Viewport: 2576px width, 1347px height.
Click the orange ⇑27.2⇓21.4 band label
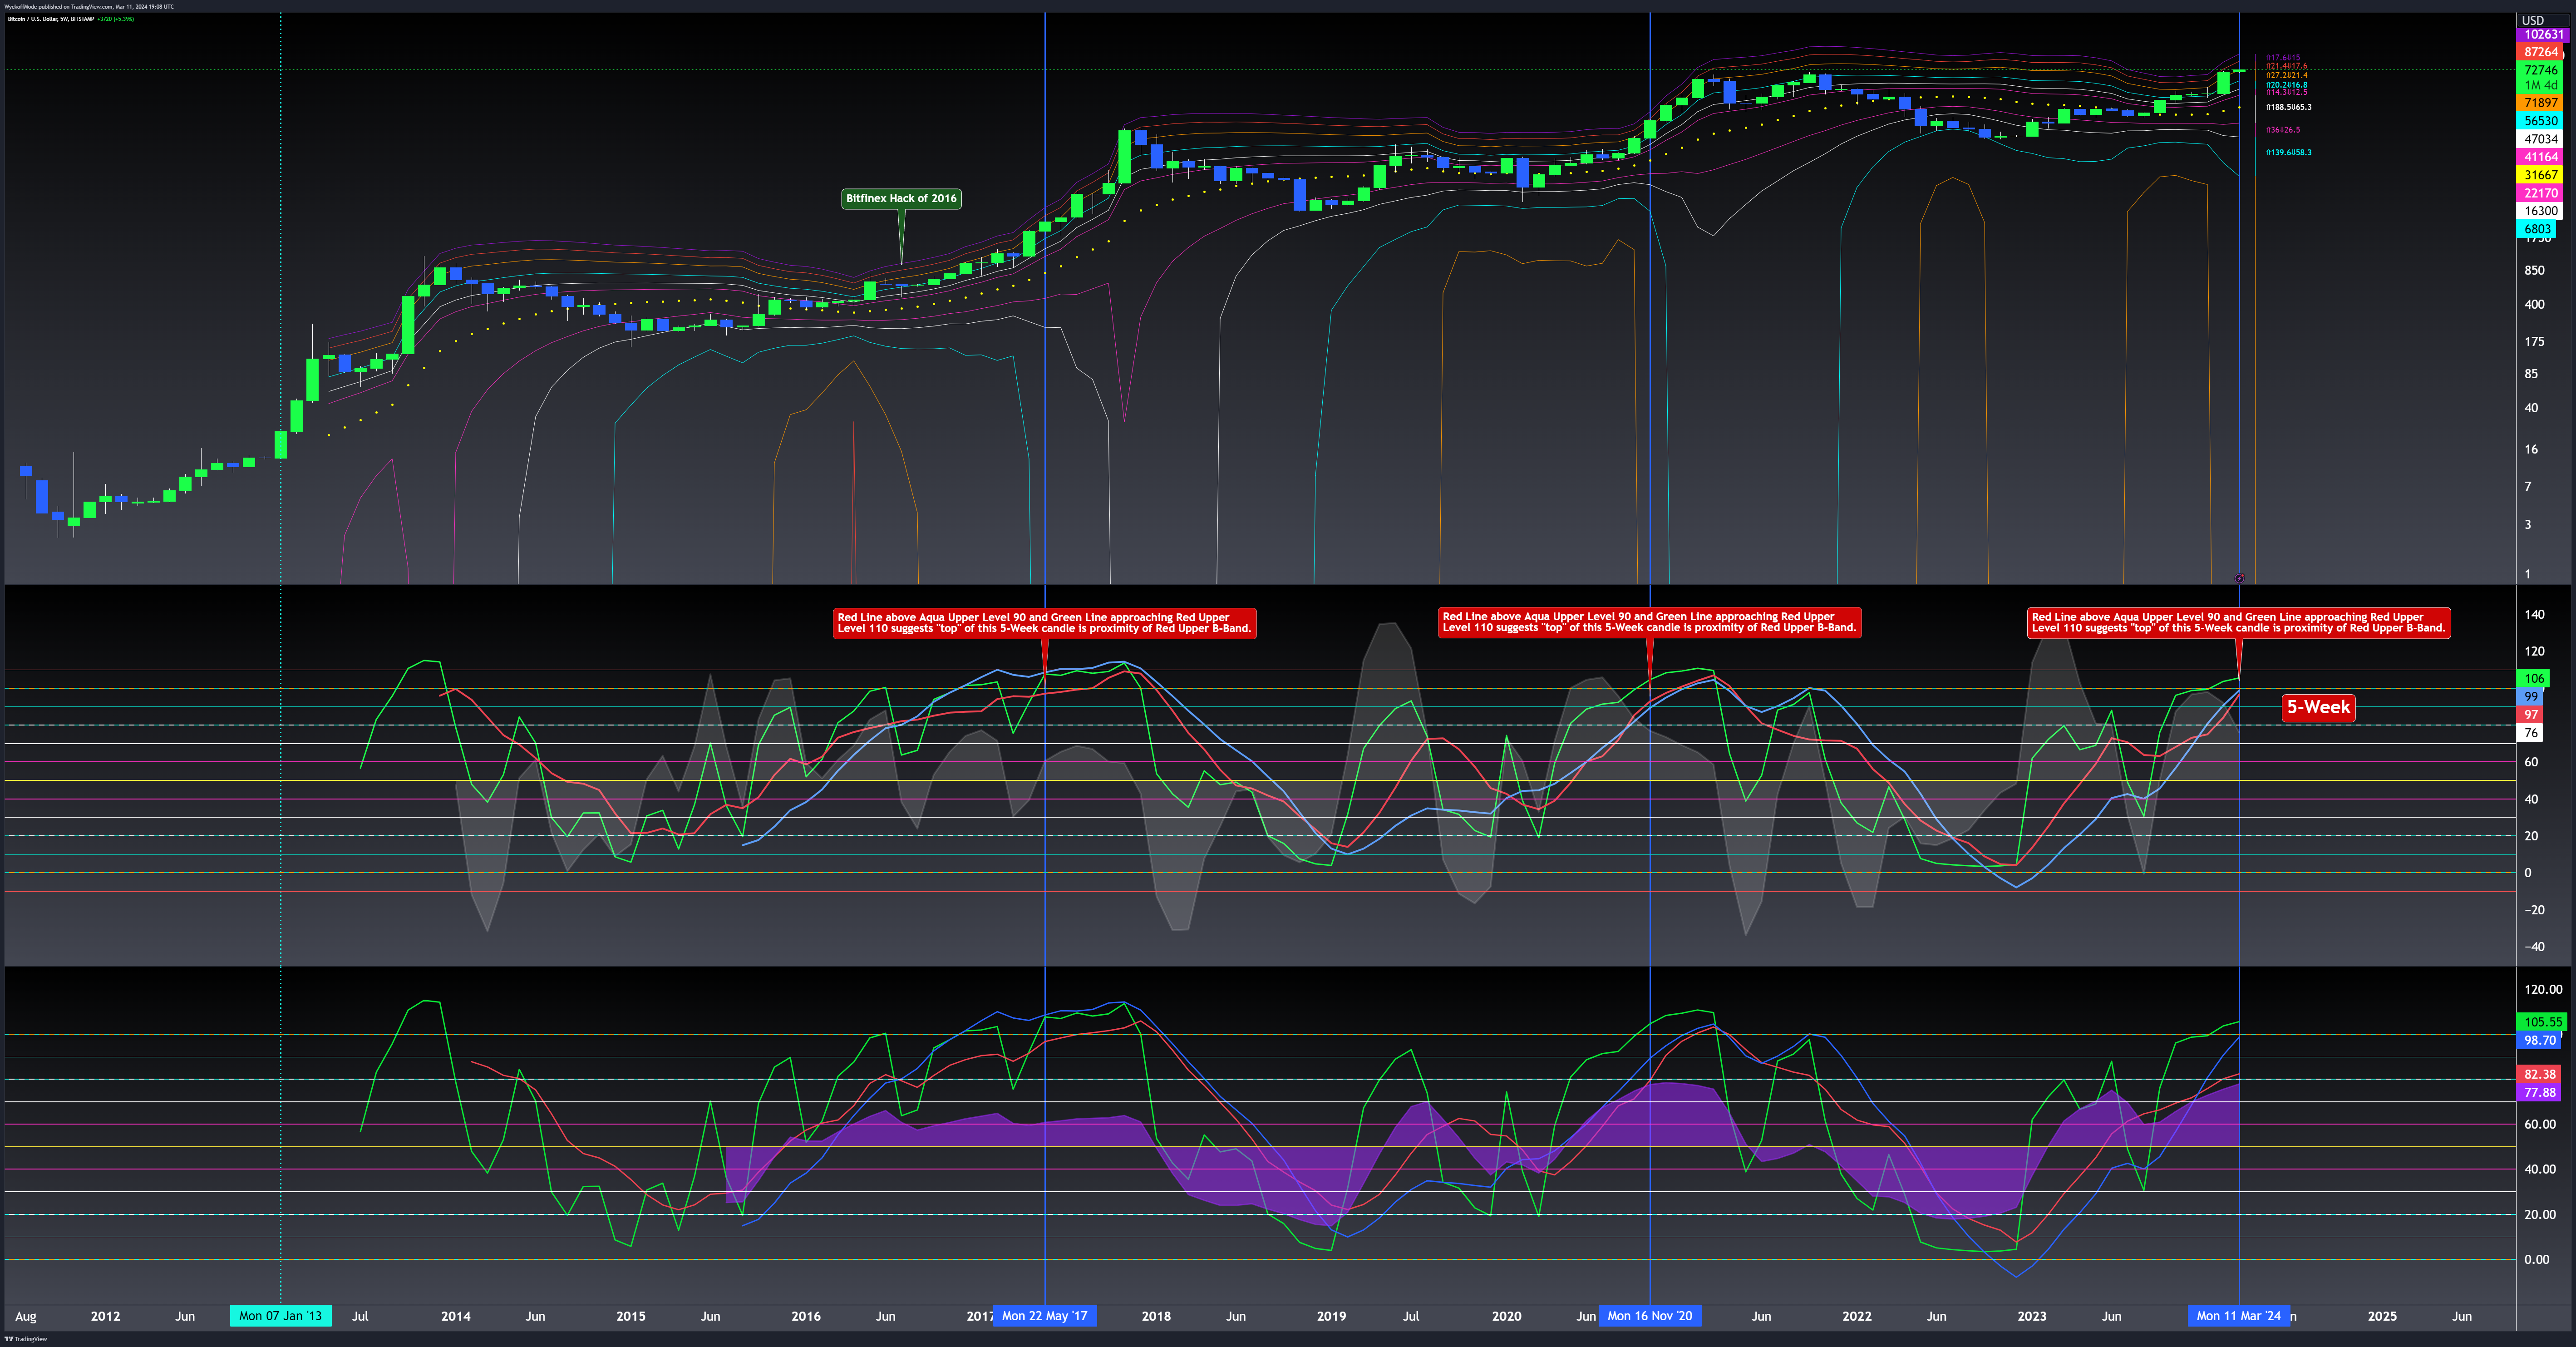click(x=2286, y=75)
